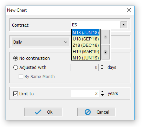This screenshot has height=127, width=143.
Task: Choose Z18 (DEC'18) from the list
Action: coord(86,45)
